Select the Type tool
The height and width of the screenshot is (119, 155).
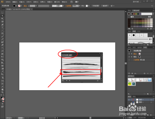2,28
